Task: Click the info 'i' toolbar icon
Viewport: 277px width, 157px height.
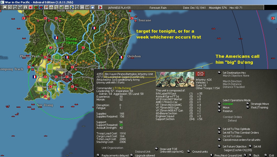Action: coord(26,7)
